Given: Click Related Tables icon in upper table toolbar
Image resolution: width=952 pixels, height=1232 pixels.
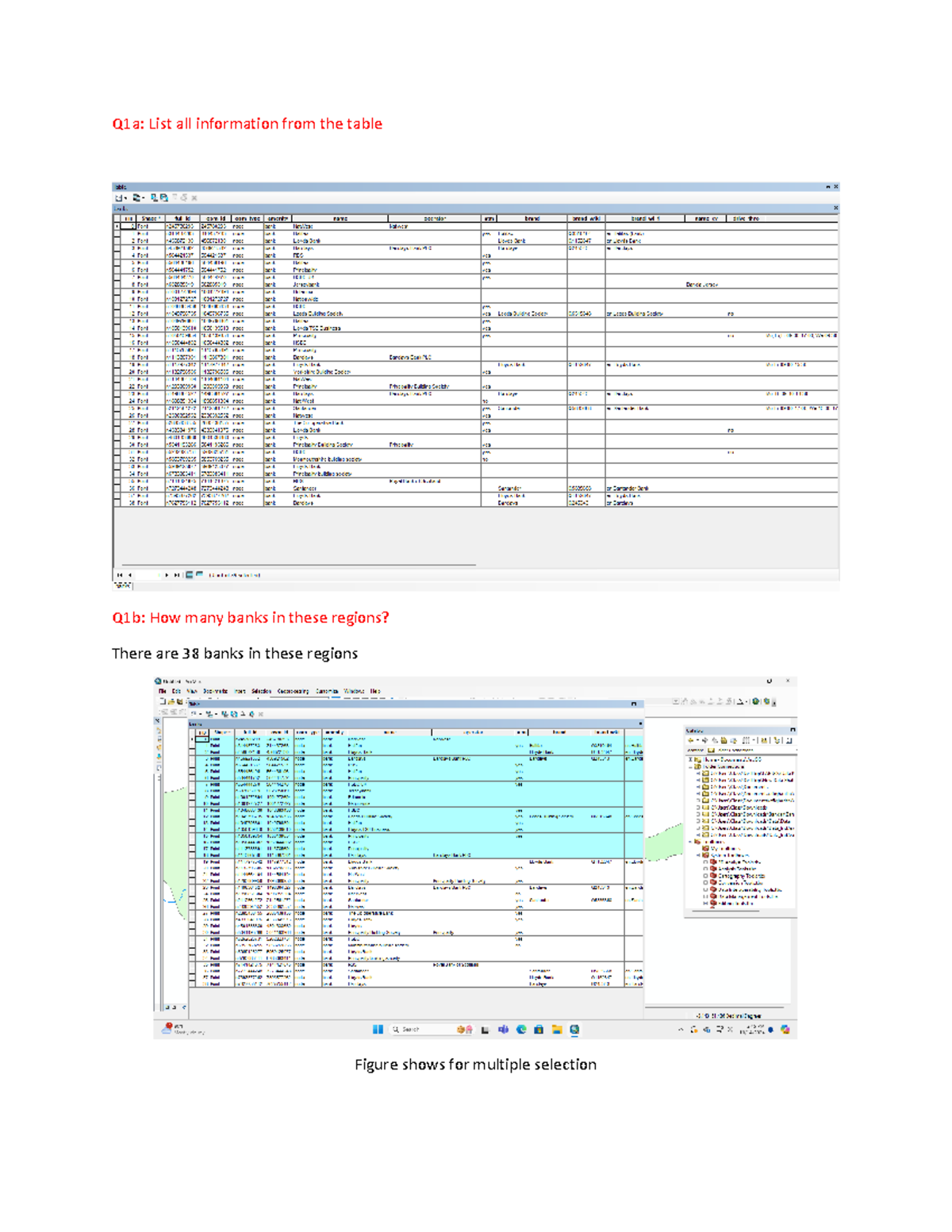Looking at the screenshot, I should (138, 198).
